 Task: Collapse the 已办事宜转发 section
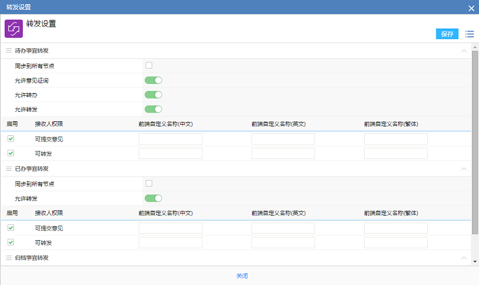464,169
